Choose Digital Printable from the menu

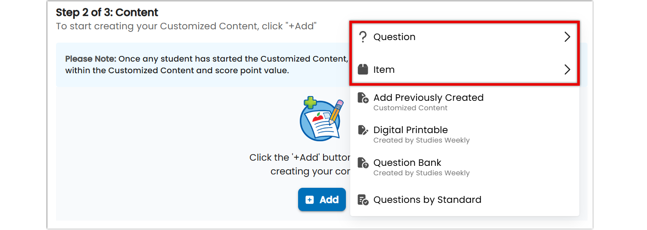(x=464, y=134)
